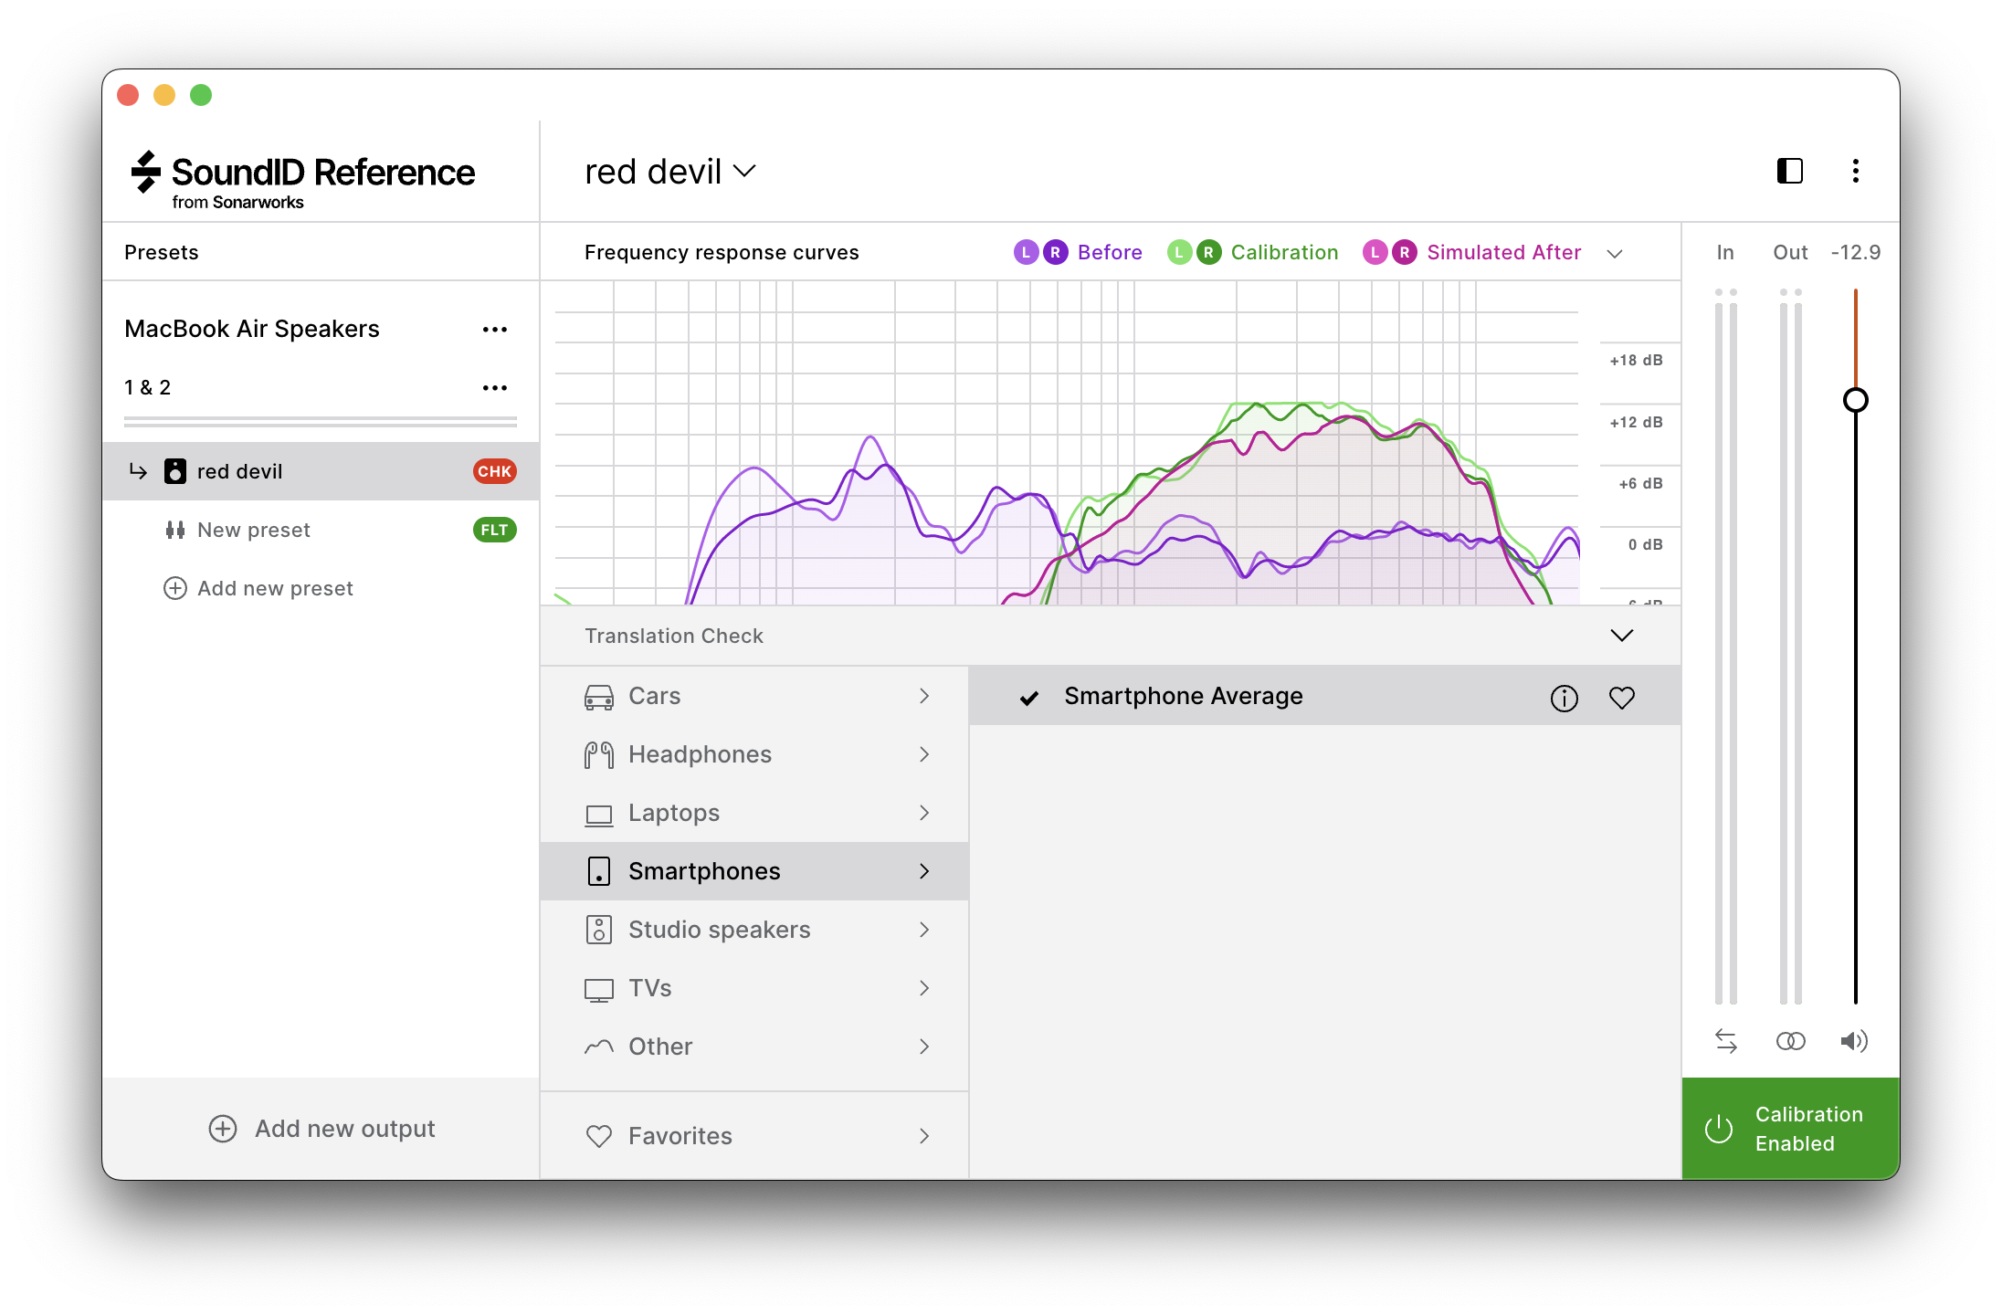This screenshot has height=1315, width=2002.
Task: Toggle Calibration right channel curve
Action: pos(1208,252)
